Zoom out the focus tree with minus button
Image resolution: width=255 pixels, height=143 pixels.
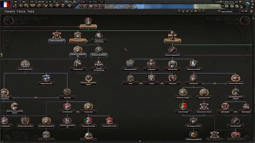pos(243,12)
